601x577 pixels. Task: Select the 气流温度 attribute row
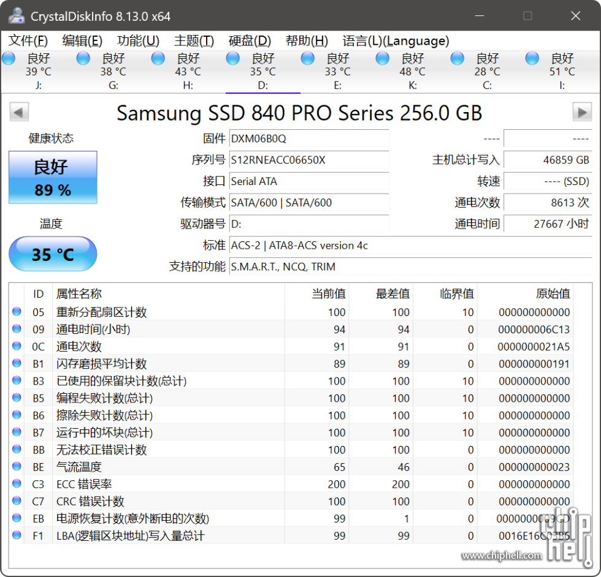pos(291,467)
